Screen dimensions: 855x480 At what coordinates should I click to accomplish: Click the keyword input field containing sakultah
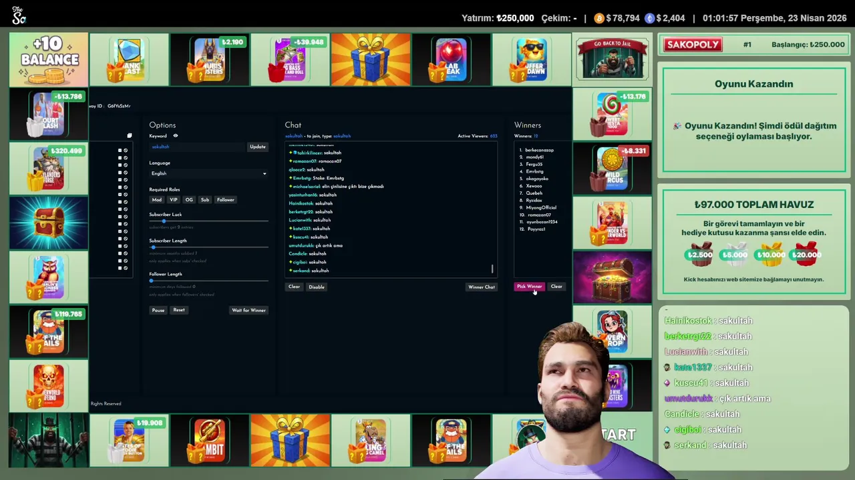point(198,147)
